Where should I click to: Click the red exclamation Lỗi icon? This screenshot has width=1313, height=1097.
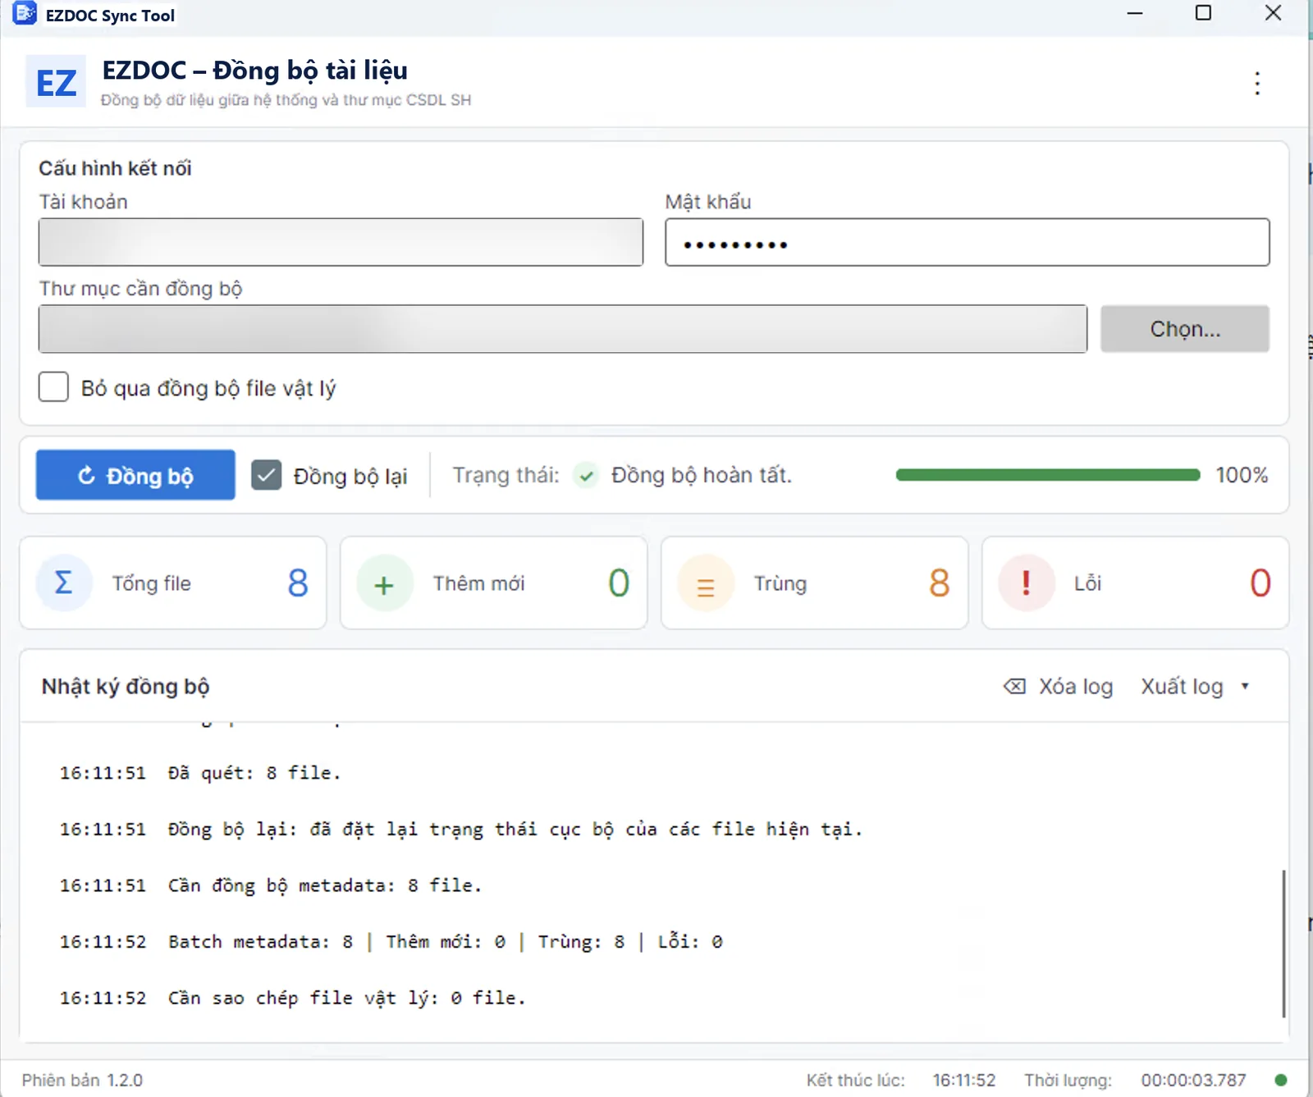click(1026, 583)
